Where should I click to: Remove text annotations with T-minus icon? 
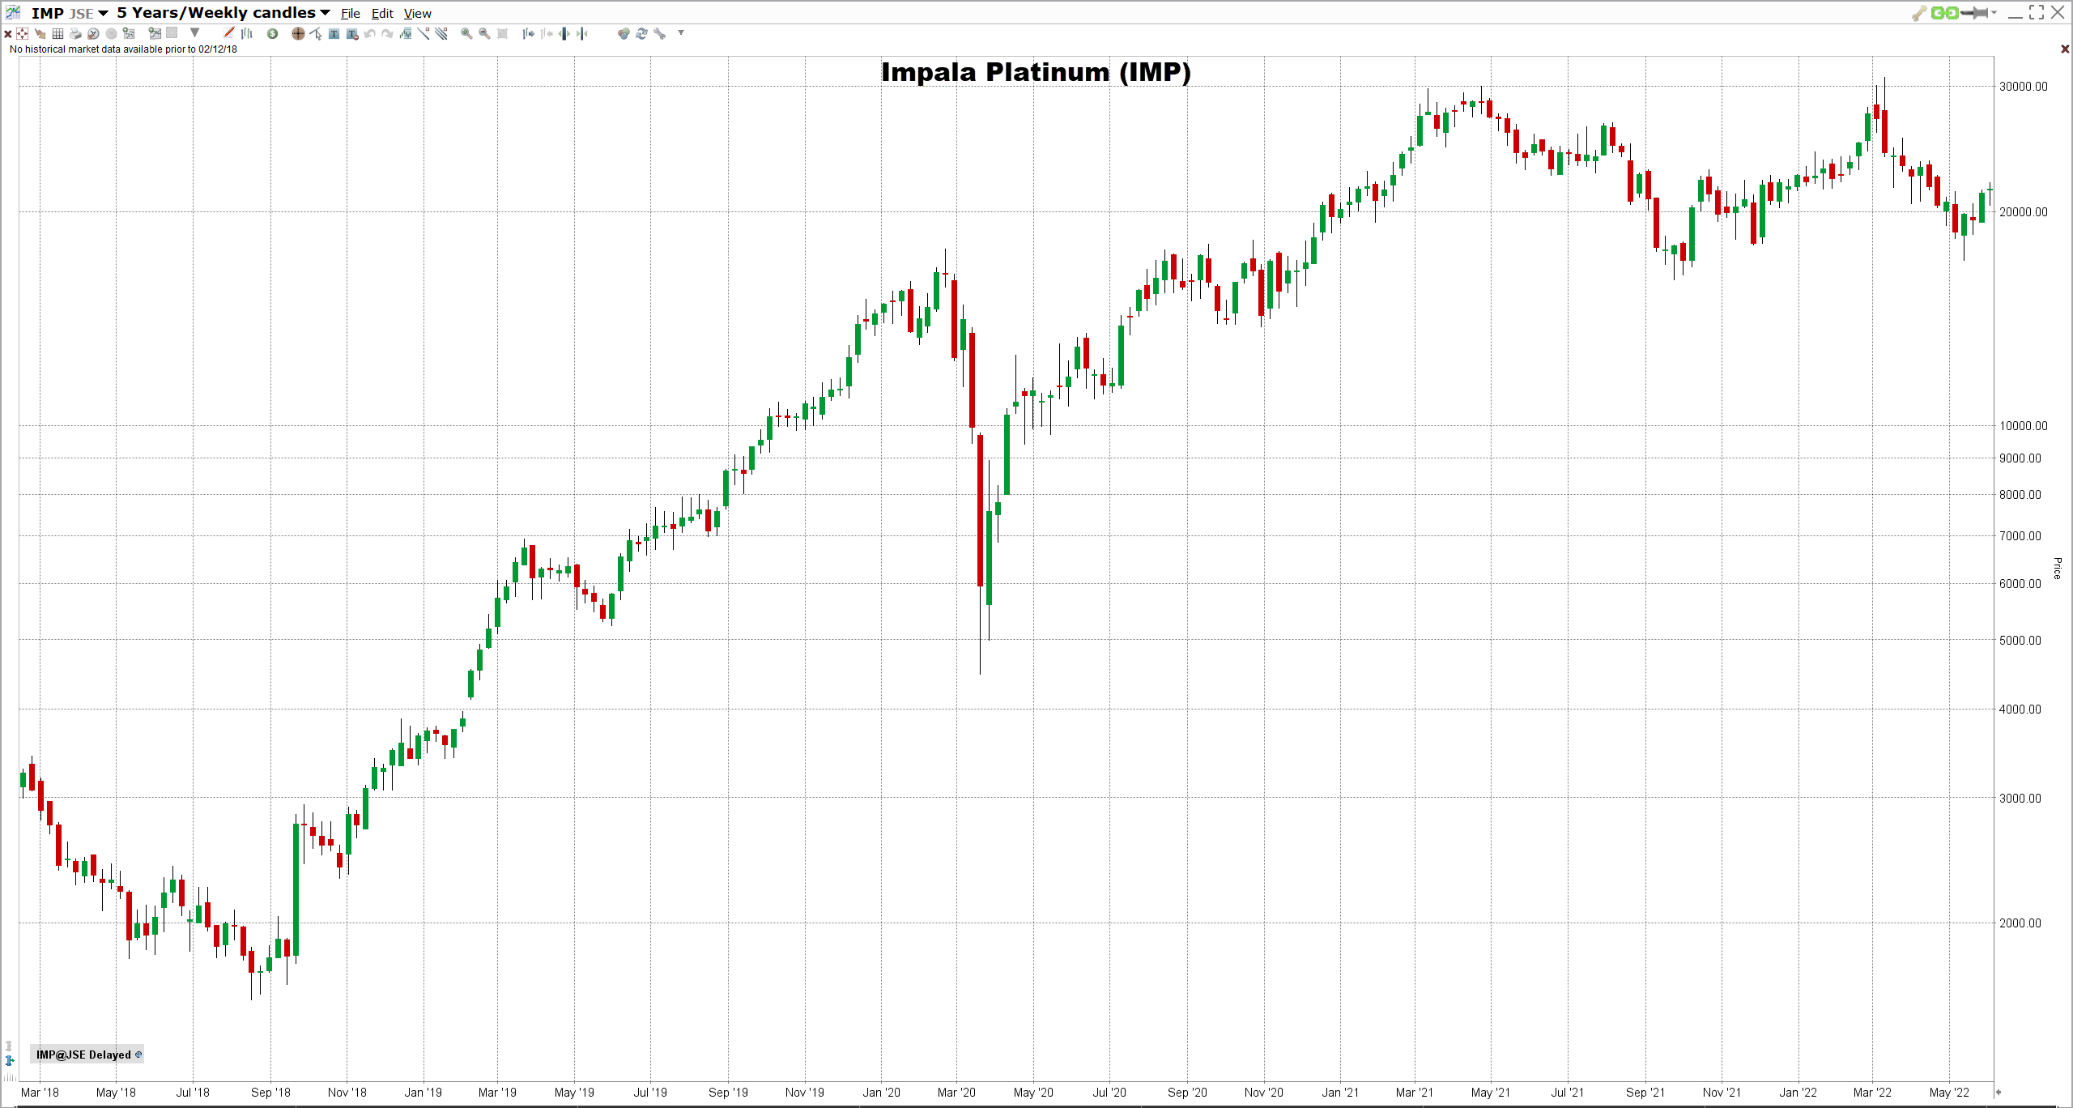coord(352,34)
